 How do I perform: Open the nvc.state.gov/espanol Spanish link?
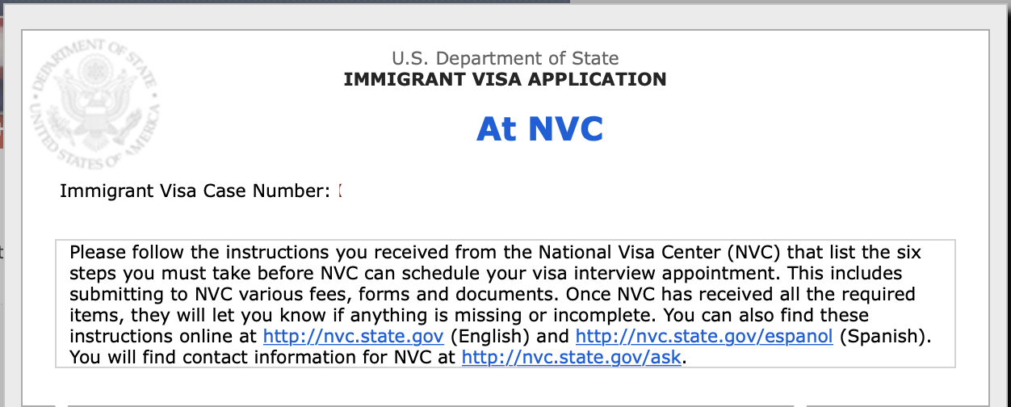click(x=704, y=336)
